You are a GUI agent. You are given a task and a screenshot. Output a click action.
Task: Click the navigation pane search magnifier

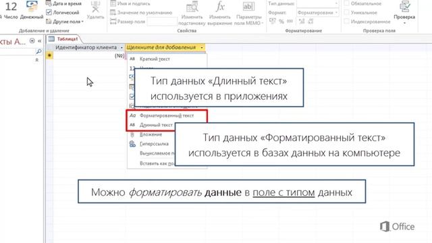coord(38,51)
